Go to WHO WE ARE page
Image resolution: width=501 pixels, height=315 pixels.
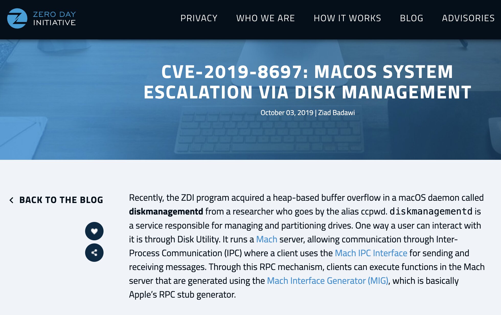[266, 18]
